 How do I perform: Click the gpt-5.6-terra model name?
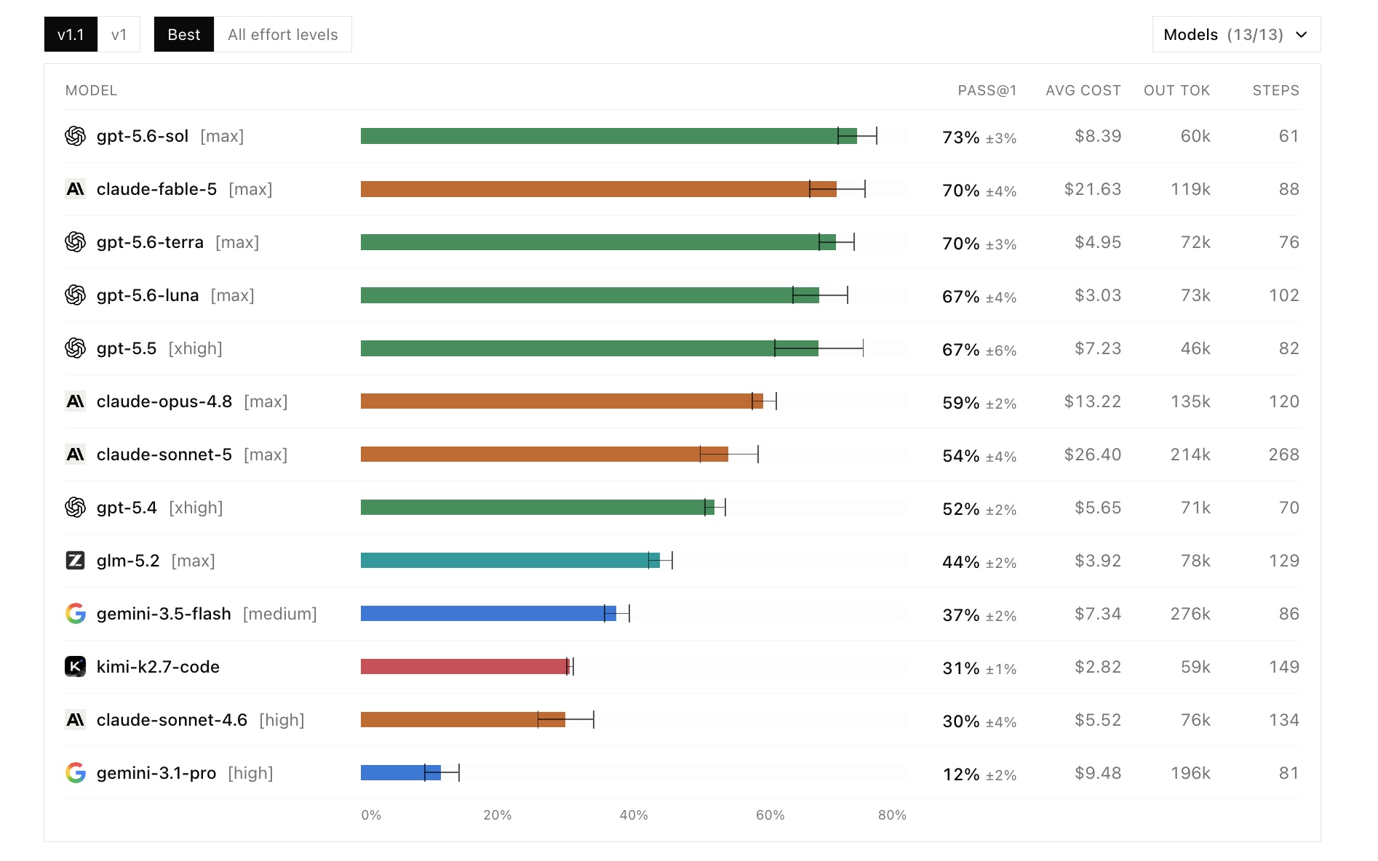click(x=150, y=242)
